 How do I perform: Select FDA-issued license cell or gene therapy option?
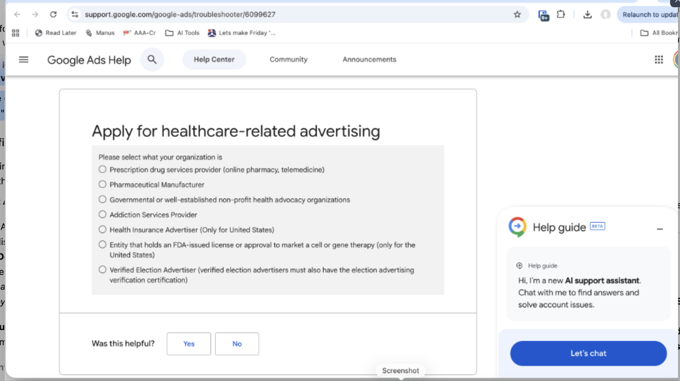click(x=103, y=244)
